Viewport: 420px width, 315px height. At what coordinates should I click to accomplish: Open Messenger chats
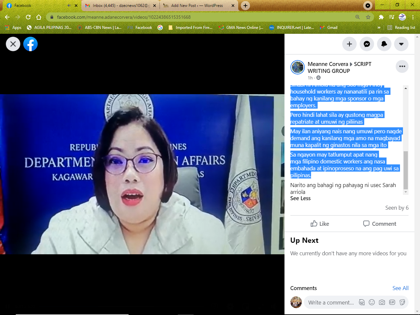point(367,44)
